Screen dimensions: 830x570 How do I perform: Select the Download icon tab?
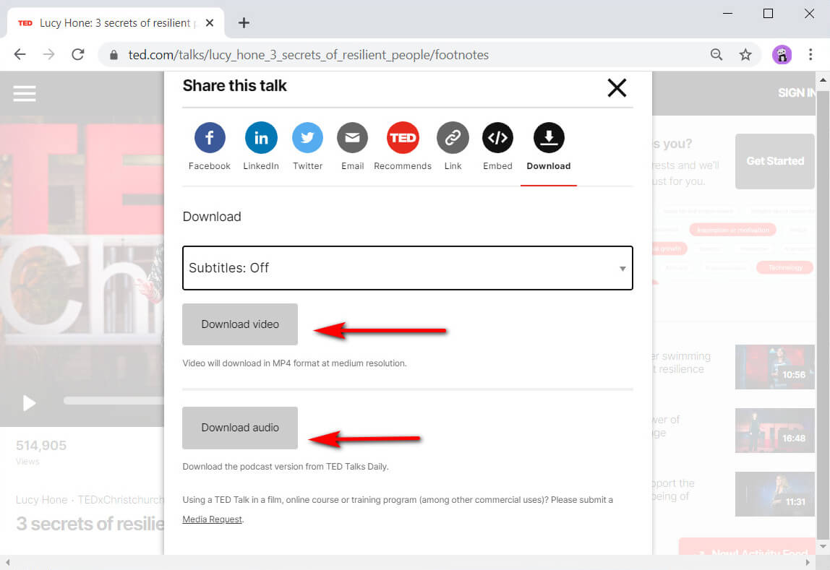[x=549, y=137]
